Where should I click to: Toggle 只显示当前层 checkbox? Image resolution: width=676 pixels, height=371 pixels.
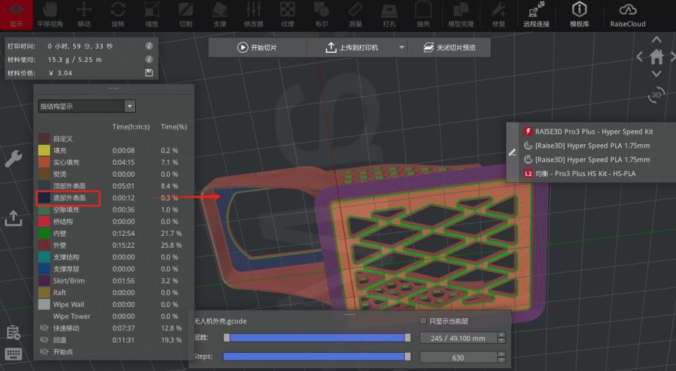(423, 321)
